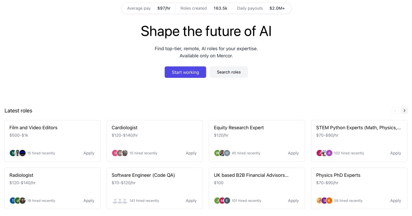The height and width of the screenshot is (216, 412).
Task: Apply to Software Engineer (Code QA) role
Action: coord(191,201)
